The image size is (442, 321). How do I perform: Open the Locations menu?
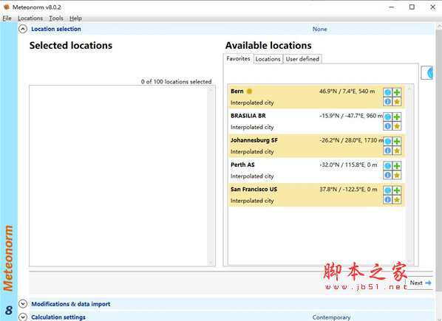(30, 18)
